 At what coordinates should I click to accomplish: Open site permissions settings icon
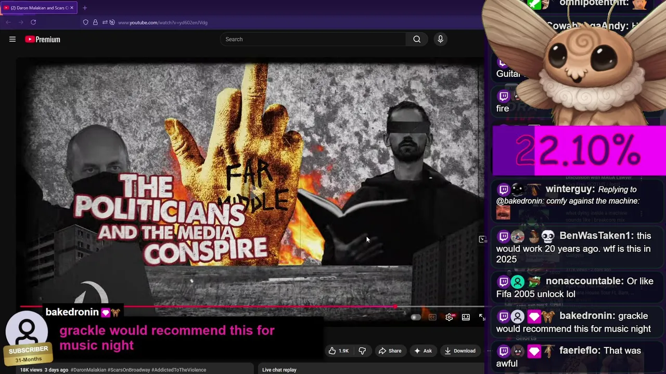pos(105,22)
